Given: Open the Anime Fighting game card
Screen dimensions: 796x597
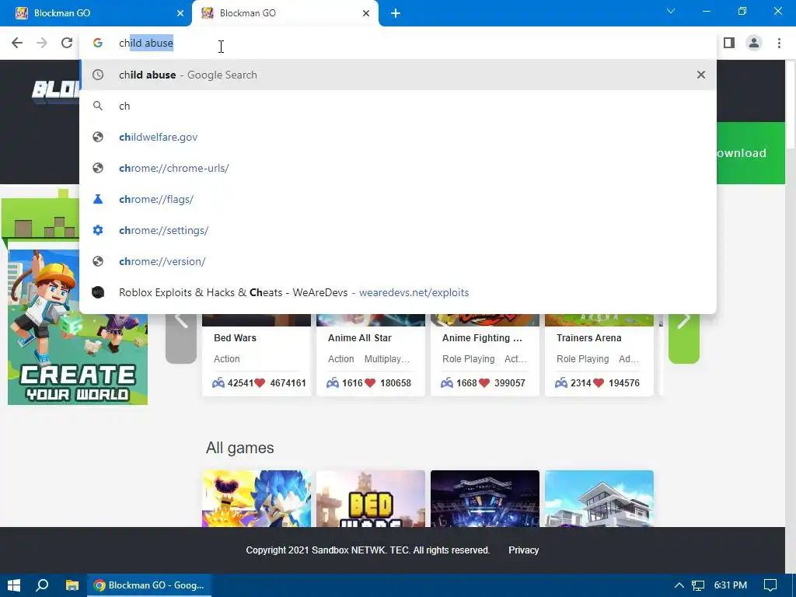Looking at the screenshot, I should pyautogui.click(x=485, y=354).
